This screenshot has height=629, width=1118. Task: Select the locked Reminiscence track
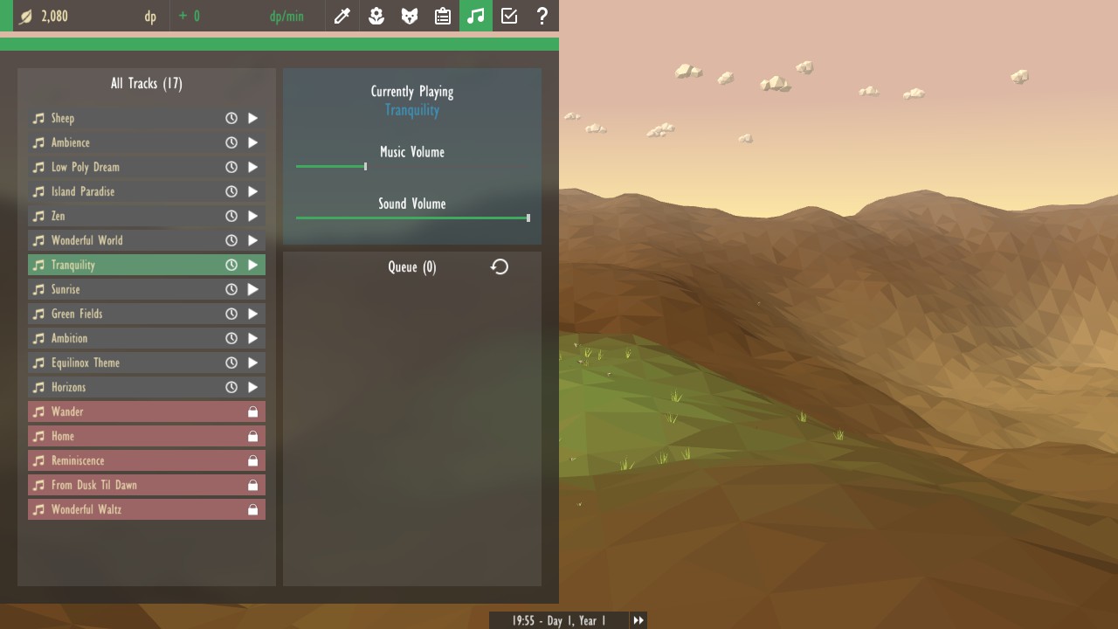pyautogui.click(x=147, y=460)
